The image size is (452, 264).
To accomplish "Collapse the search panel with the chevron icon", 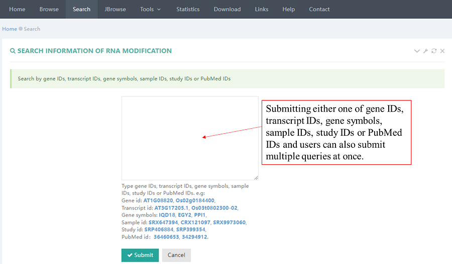I will click(x=417, y=51).
